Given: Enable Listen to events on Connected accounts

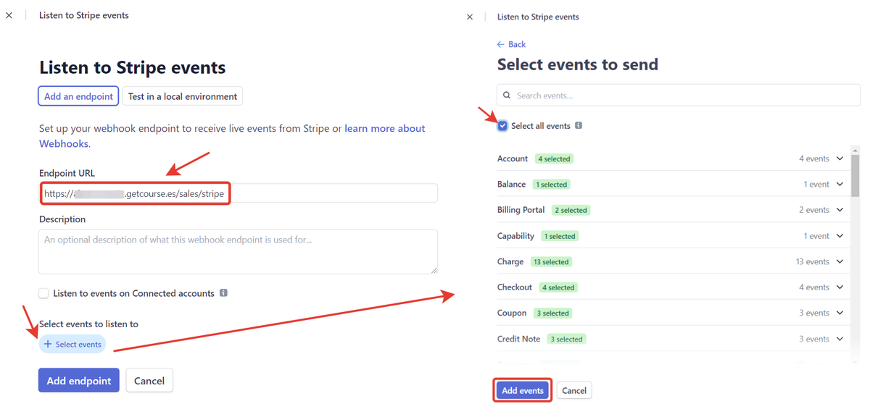Looking at the screenshot, I should [43, 293].
